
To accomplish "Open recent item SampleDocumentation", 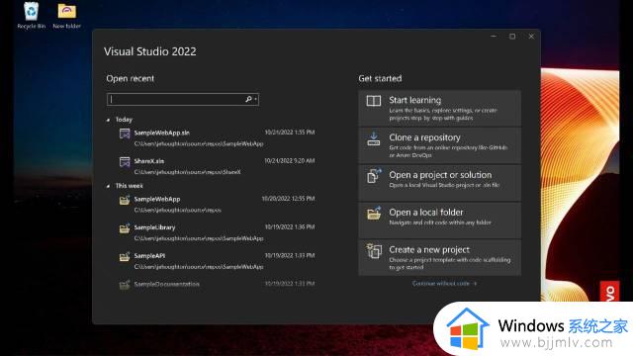I will pyautogui.click(x=218, y=284).
